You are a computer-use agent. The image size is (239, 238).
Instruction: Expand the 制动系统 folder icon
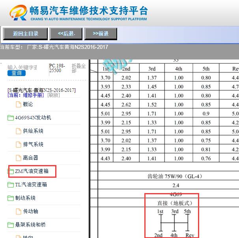(x=11, y=198)
